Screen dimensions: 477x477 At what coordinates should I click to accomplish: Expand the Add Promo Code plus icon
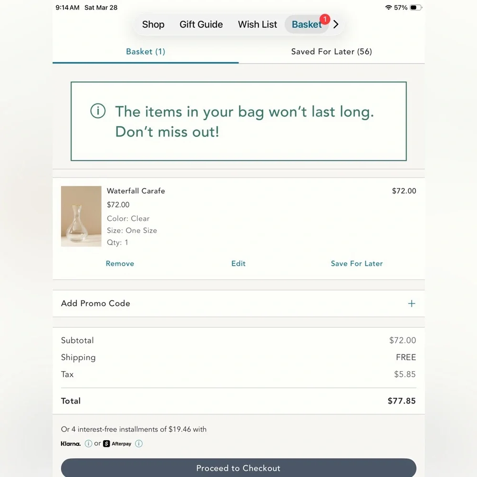click(x=411, y=303)
